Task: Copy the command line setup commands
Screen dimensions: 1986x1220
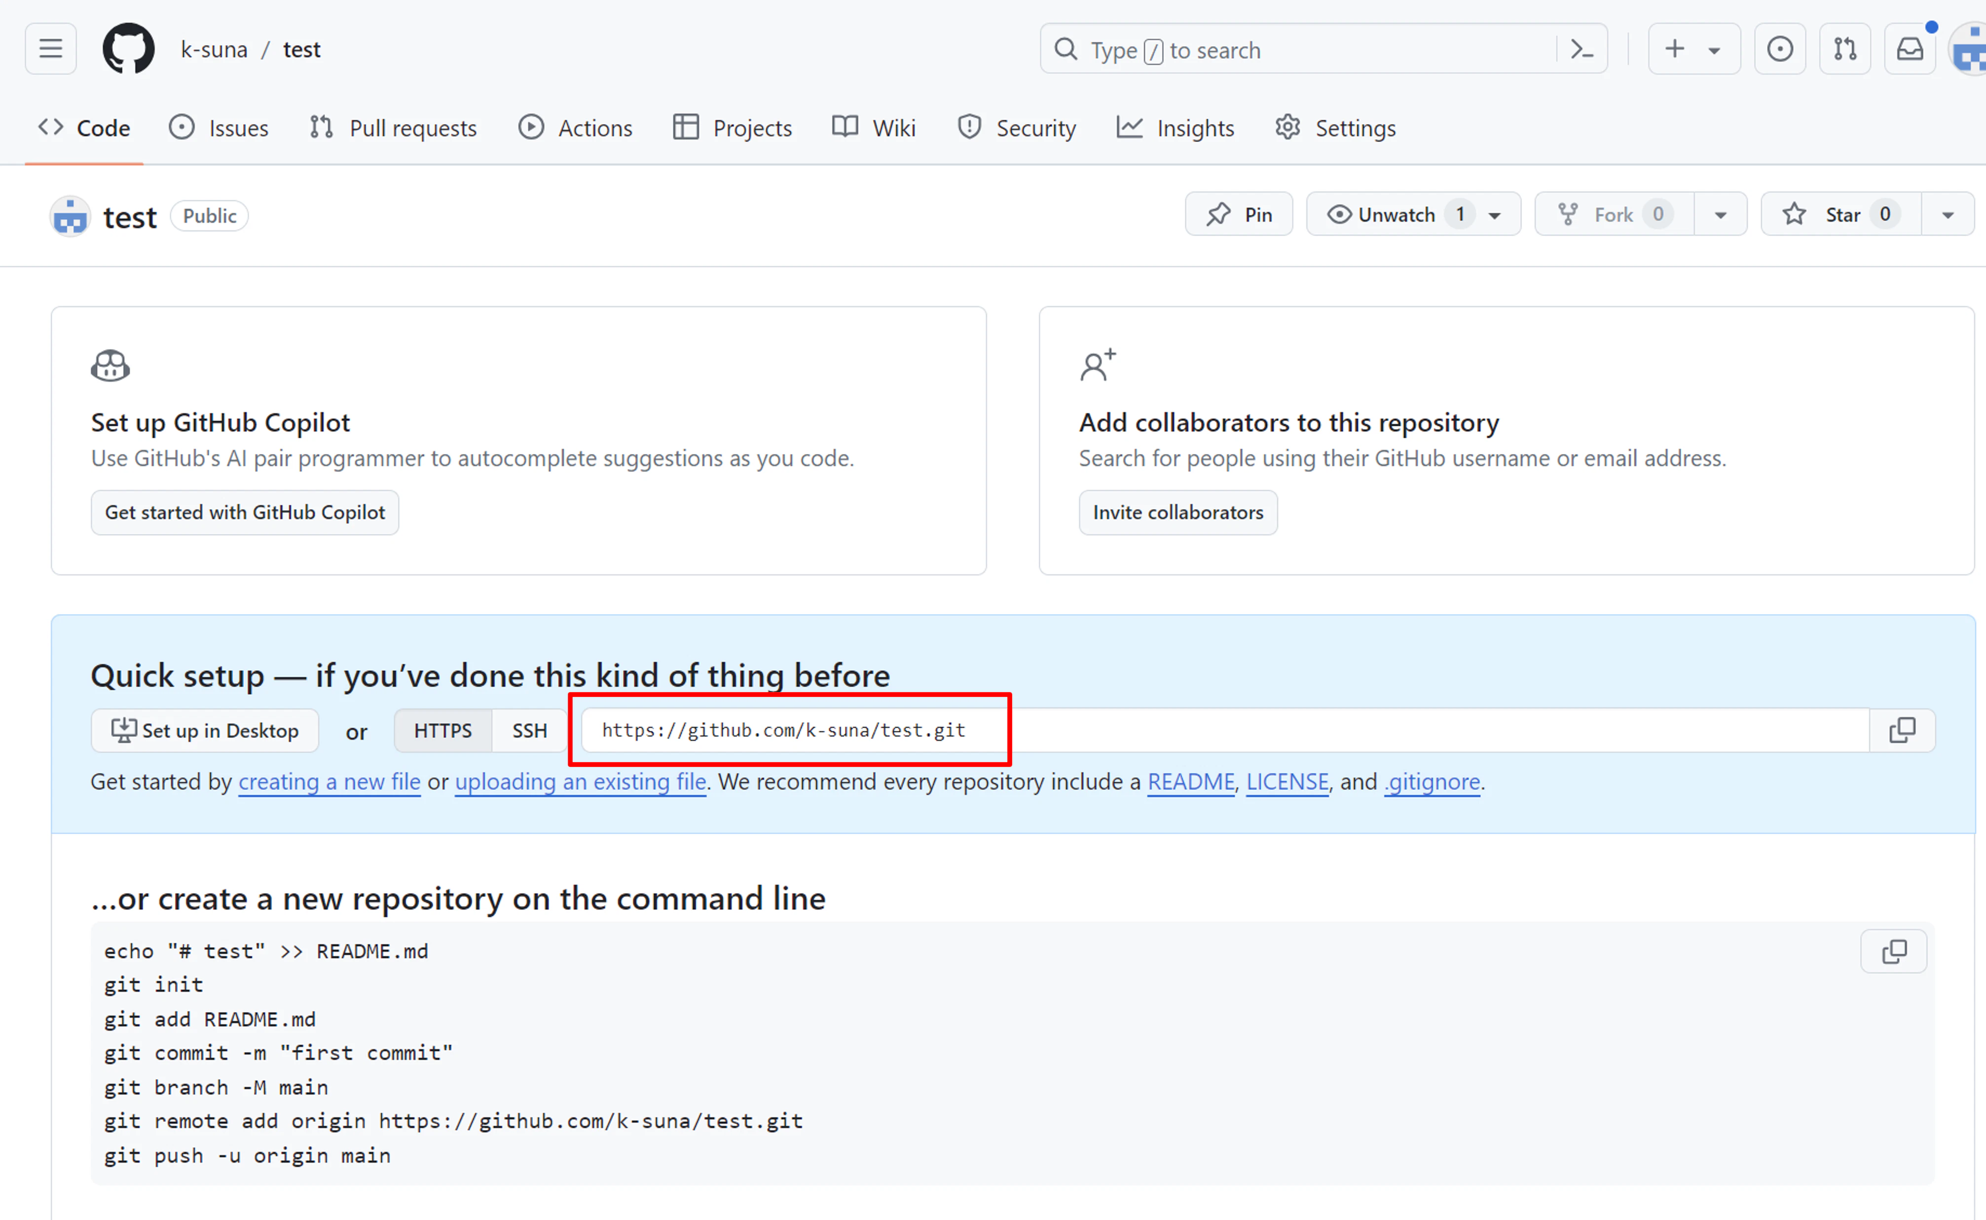Action: point(1894,951)
